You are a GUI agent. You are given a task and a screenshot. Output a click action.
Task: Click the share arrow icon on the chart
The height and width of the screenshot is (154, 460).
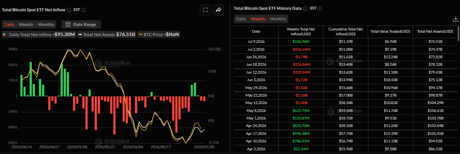218,10
